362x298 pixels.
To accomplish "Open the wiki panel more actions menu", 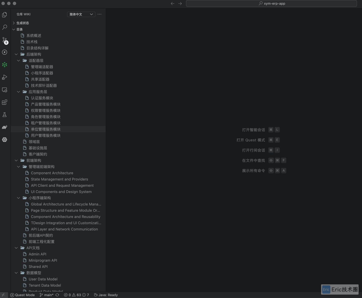I will [x=99, y=14].
